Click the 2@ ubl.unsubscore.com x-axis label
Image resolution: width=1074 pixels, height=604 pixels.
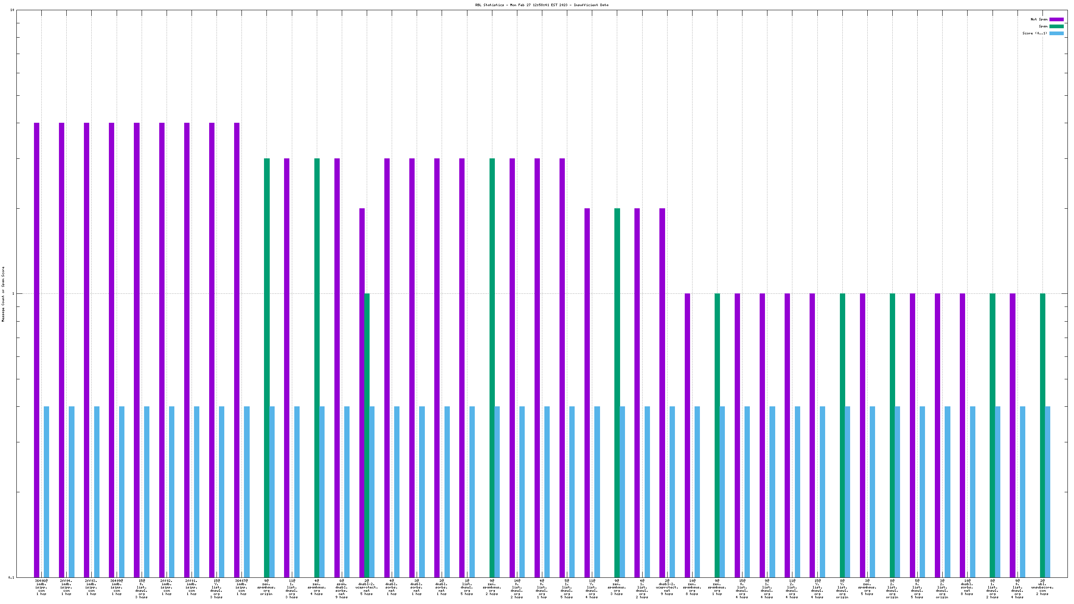(1042, 587)
